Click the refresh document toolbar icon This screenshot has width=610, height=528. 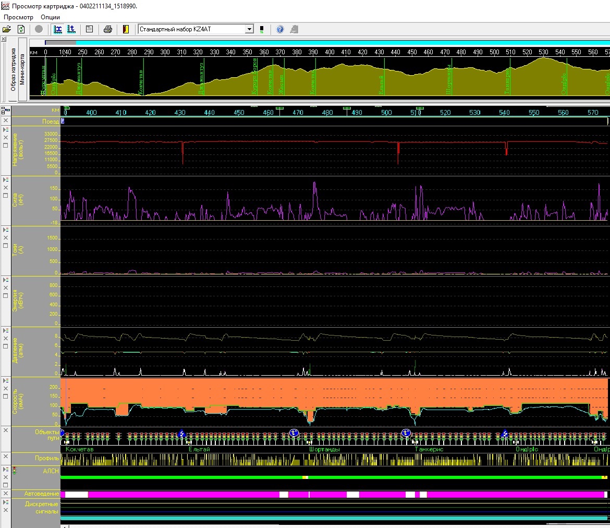(21, 29)
